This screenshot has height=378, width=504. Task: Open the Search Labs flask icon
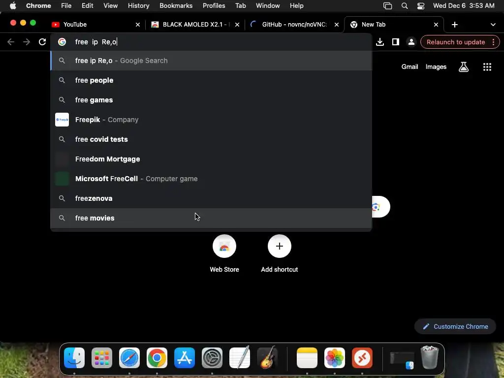coord(464,67)
